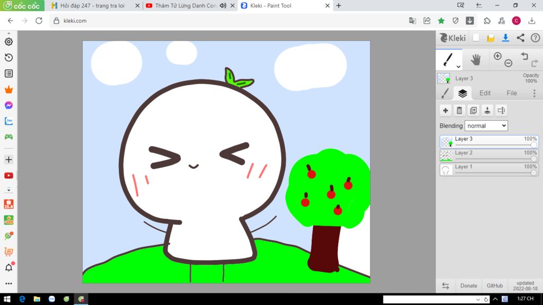Screen dimensions: 543x305
Task: Select the Layer 2 thumbnail
Action: tap(446, 155)
